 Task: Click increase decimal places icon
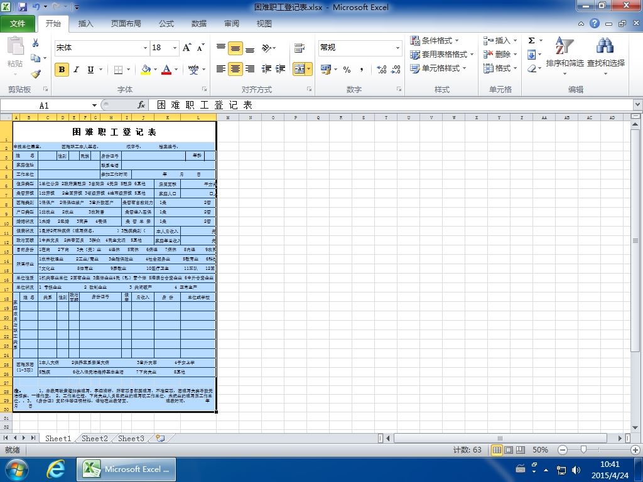[381, 69]
